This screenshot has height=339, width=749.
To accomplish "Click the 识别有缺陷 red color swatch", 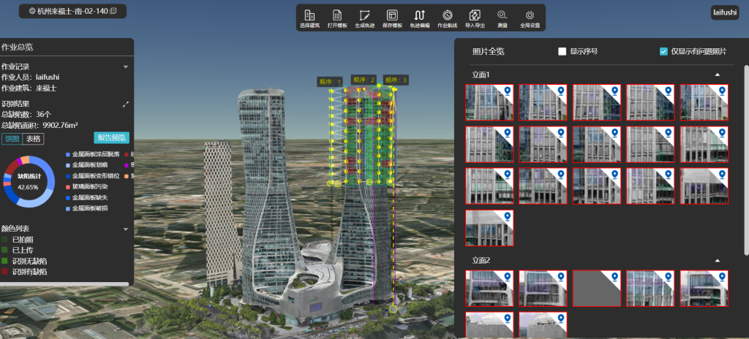I will [x=5, y=272].
